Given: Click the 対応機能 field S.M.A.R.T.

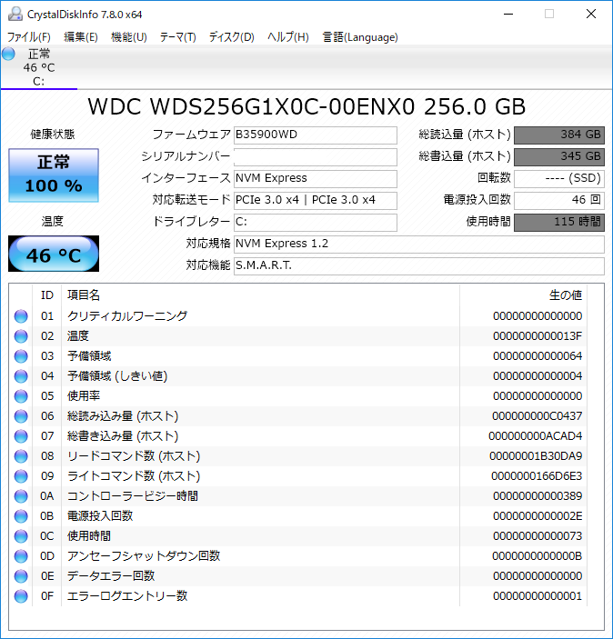Looking at the screenshot, I should (x=419, y=265).
